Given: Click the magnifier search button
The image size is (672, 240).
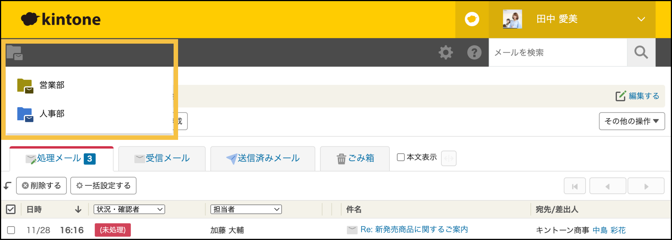Looking at the screenshot, I should pyautogui.click(x=641, y=53).
